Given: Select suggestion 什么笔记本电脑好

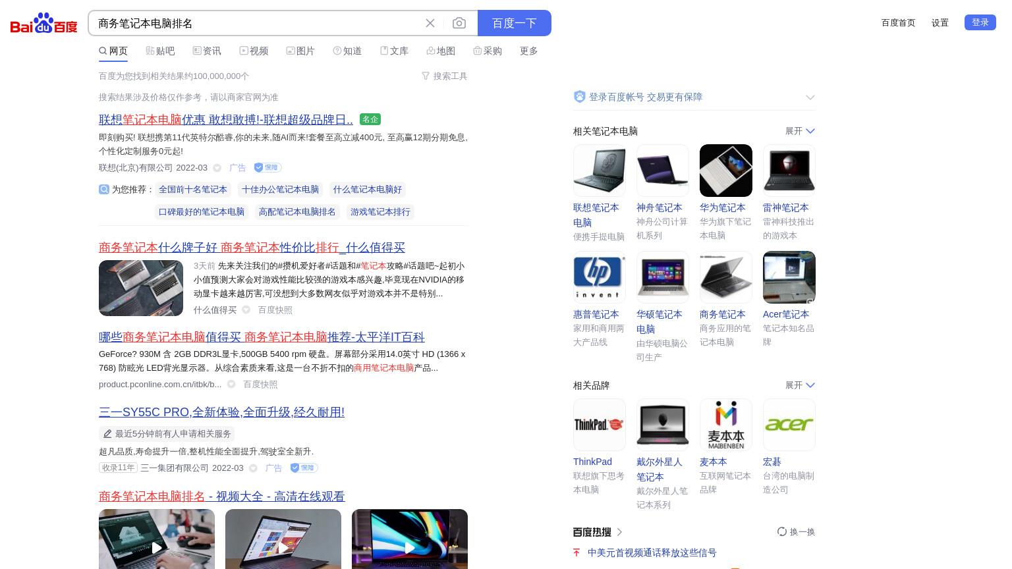Looking at the screenshot, I should click(368, 190).
